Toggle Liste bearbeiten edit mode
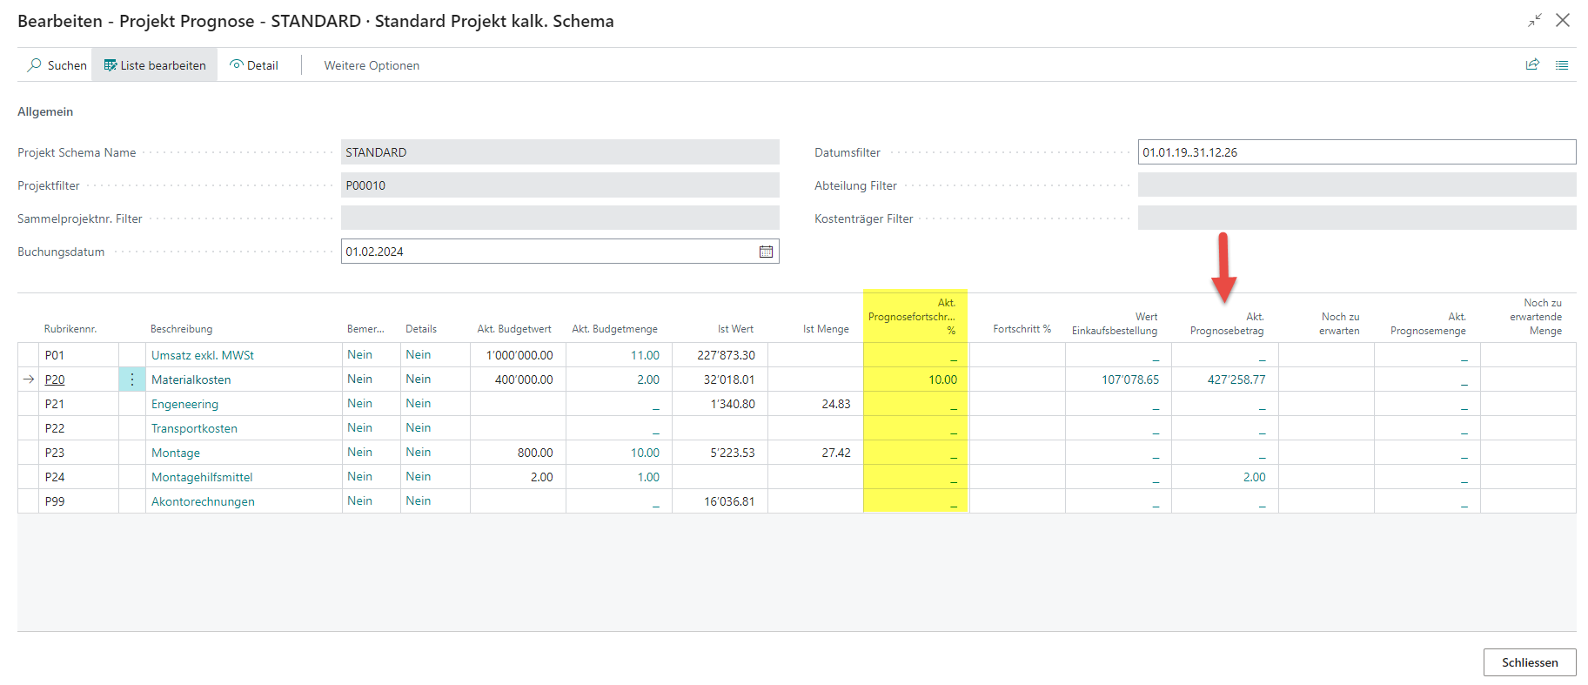Viewport: 1588px width, 685px height. 155,65
